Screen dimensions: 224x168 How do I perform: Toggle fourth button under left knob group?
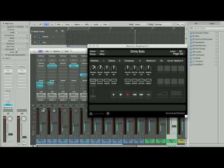(x=114, y=80)
